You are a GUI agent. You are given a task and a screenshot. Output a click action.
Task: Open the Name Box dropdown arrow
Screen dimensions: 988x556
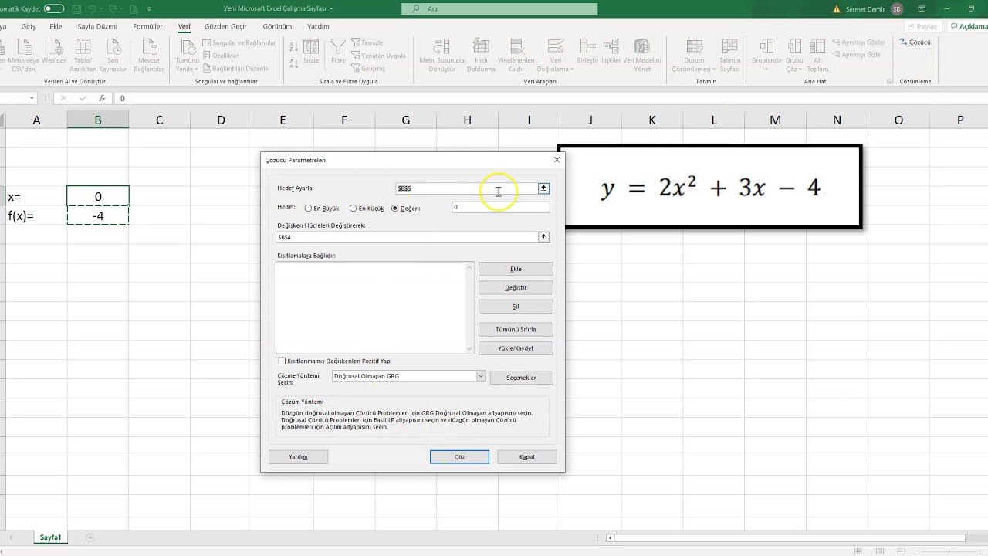point(32,98)
